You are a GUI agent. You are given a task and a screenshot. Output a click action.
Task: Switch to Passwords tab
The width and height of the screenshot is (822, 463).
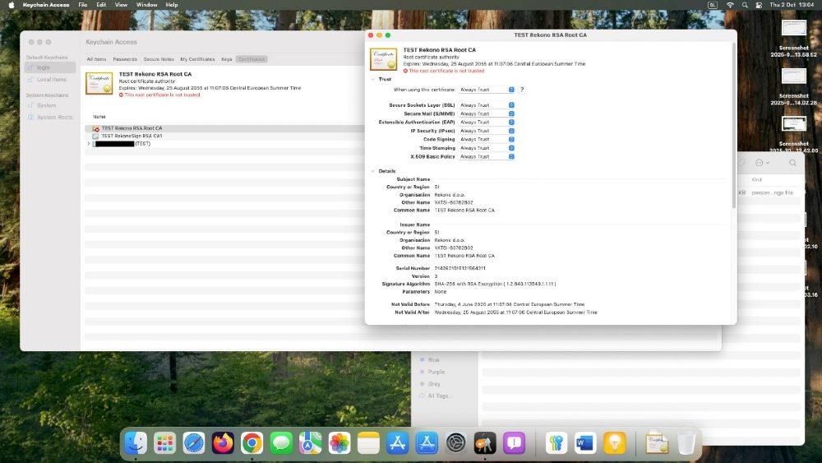tap(125, 59)
